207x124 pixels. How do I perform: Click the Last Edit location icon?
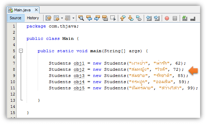48,18
